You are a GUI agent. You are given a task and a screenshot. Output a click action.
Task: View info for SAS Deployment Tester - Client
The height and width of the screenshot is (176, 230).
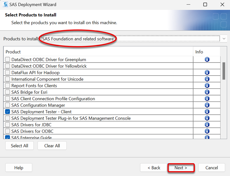point(207,112)
